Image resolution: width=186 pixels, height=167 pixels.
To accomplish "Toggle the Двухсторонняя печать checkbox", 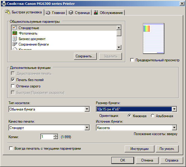I will point(13,73).
